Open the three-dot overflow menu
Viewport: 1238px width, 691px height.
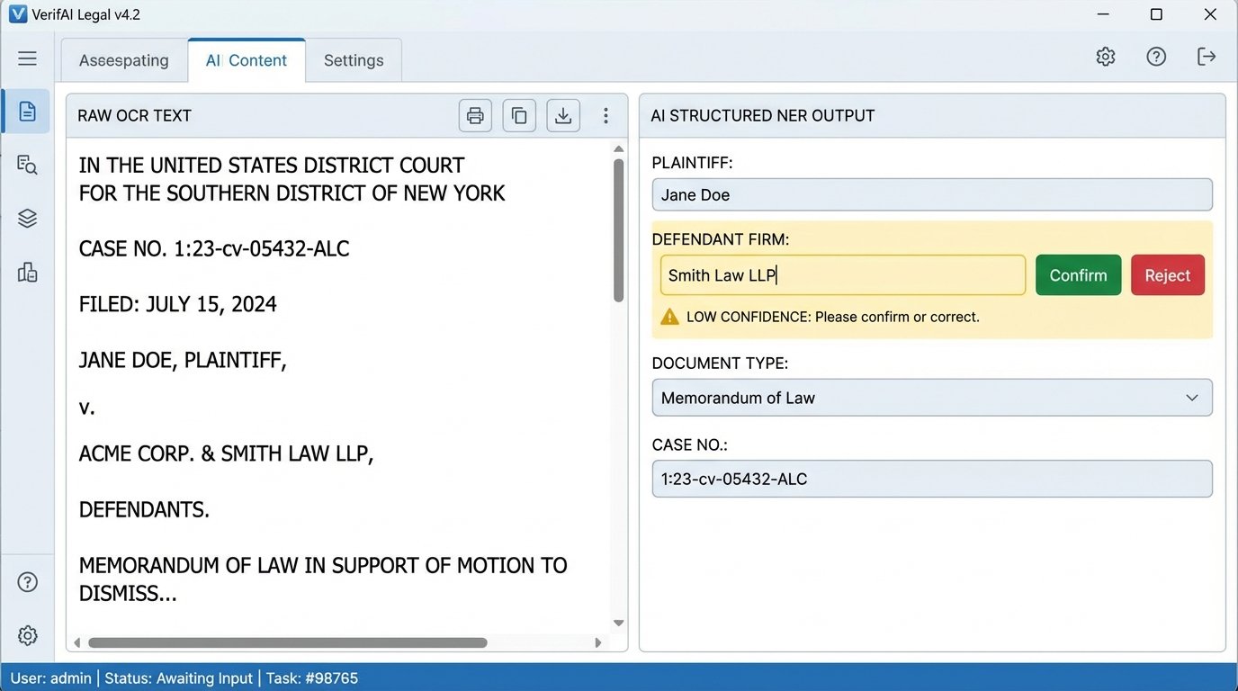tap(606, 115)
